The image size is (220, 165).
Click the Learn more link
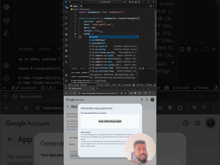coord(71,129)
